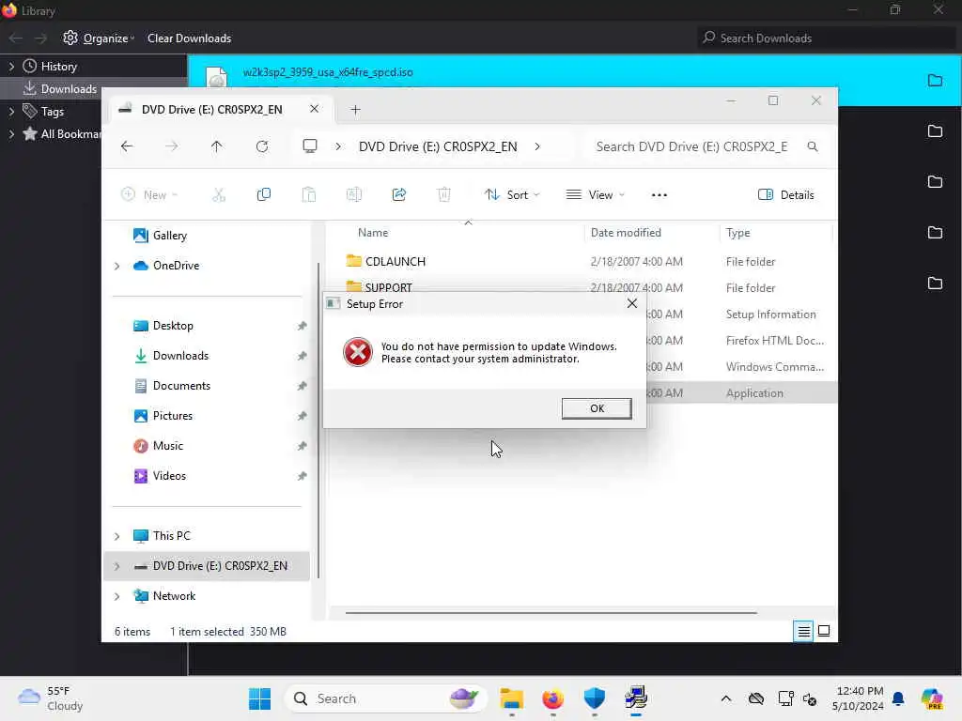The height and width of the screenshot is (721, 962).
Task: Sort files by Type column header
Action: (x=738, y=233)
